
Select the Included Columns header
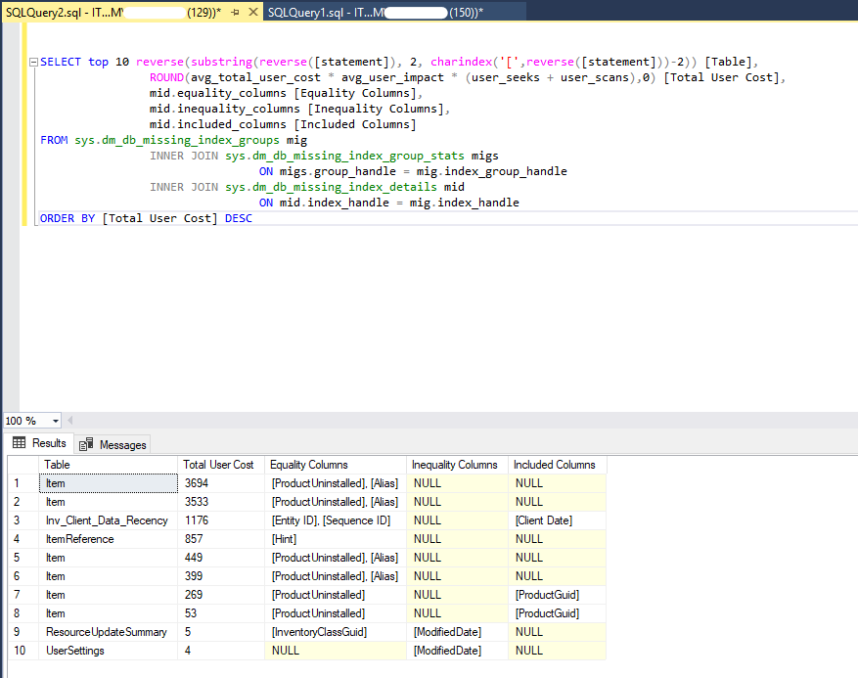(554, 465)
